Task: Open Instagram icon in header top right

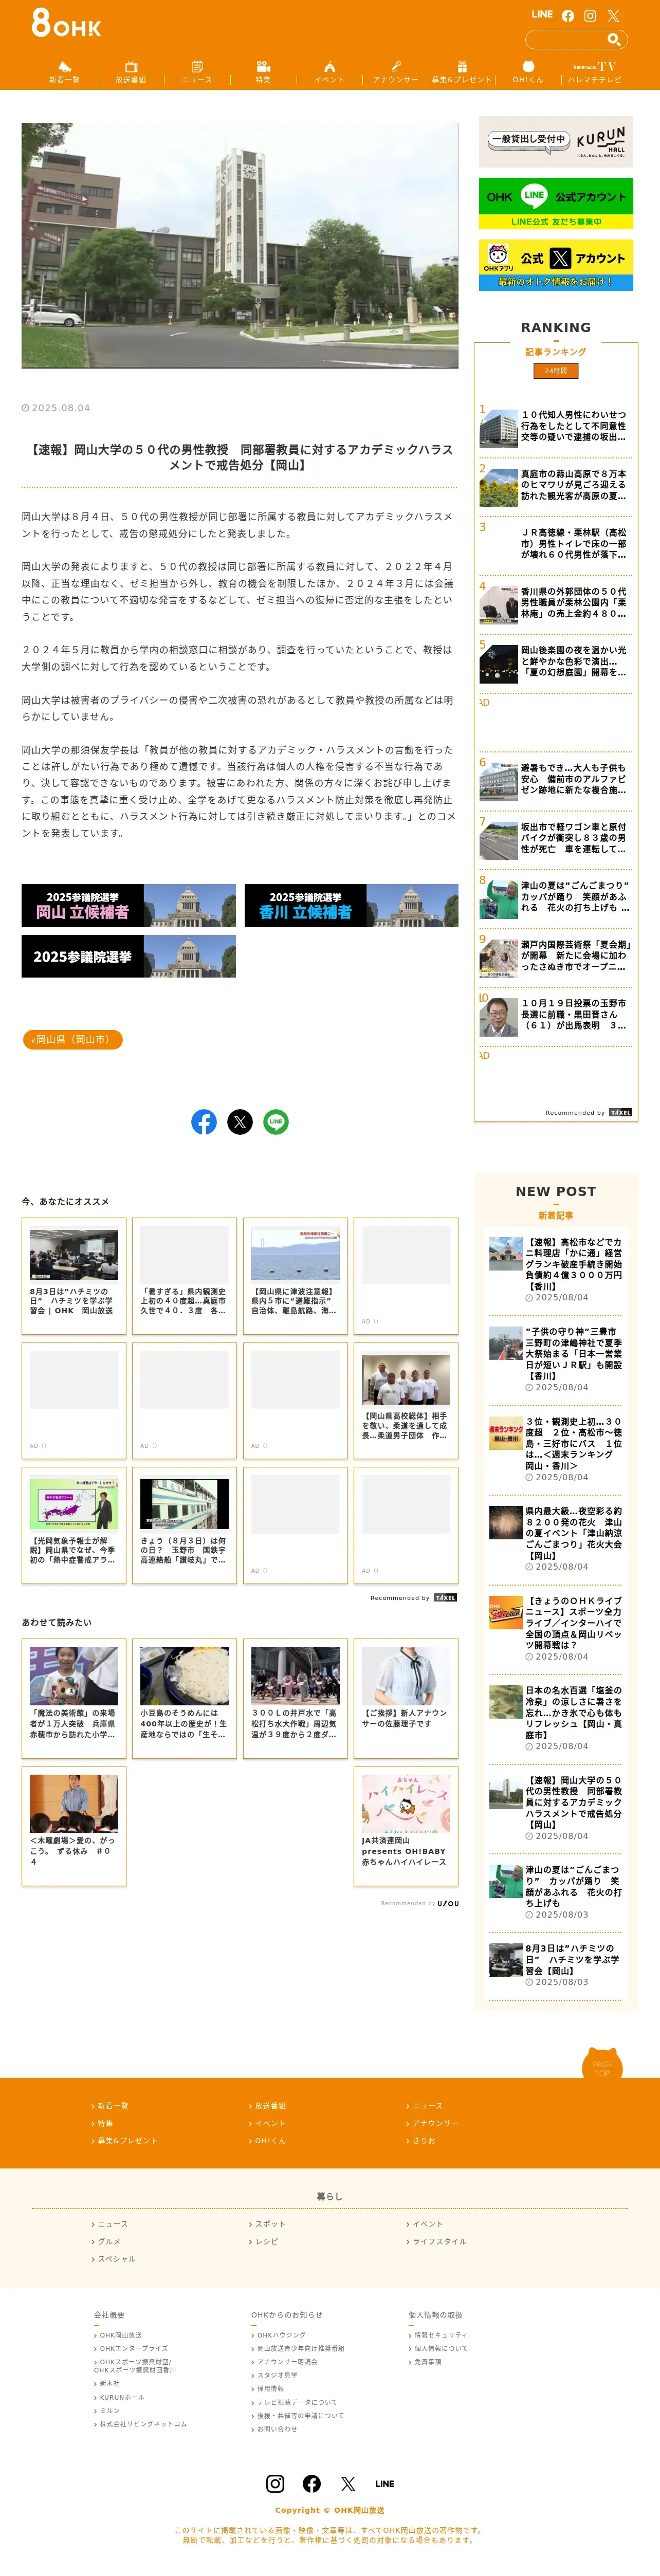Action: [590, 16]
